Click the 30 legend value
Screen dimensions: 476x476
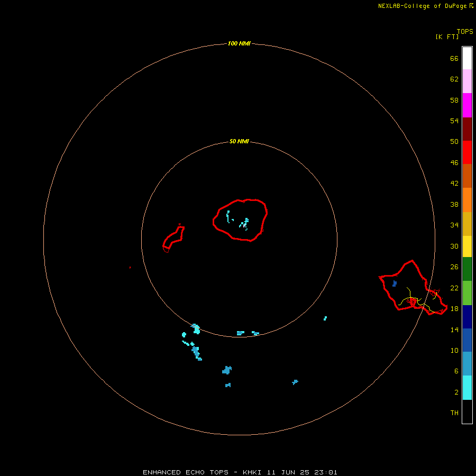point(454,246)
